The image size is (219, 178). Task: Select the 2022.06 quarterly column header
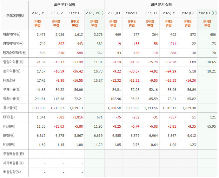132,13
